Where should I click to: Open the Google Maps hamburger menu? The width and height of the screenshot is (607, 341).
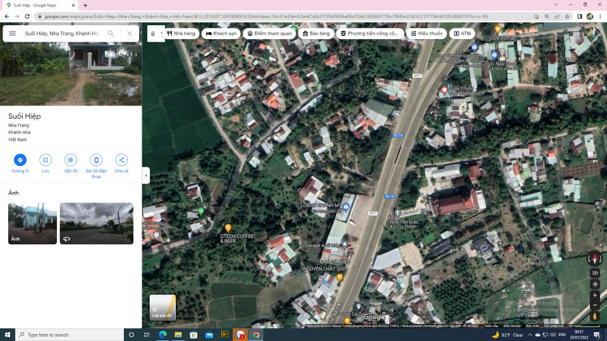(13, 33)
